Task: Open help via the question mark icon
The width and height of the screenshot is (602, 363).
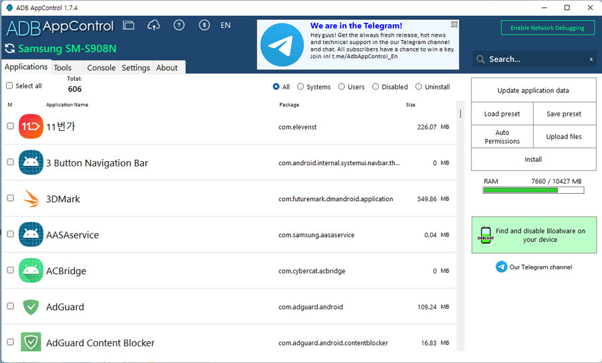Action: [x=179, y=25]
